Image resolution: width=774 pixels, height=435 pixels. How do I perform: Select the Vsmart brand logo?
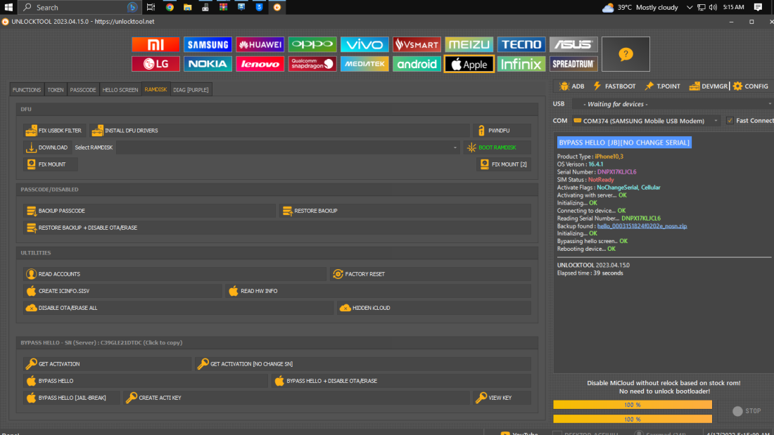pyautogui.click(x=417, y=45)
